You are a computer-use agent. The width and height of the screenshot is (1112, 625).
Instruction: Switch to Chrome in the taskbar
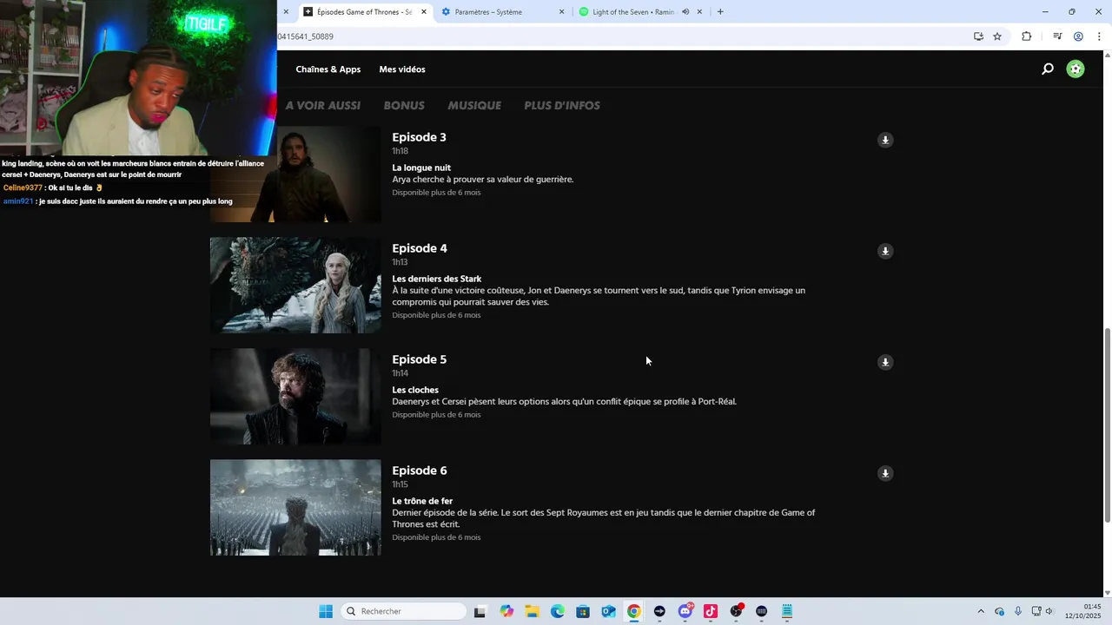(x=634, y=611)
